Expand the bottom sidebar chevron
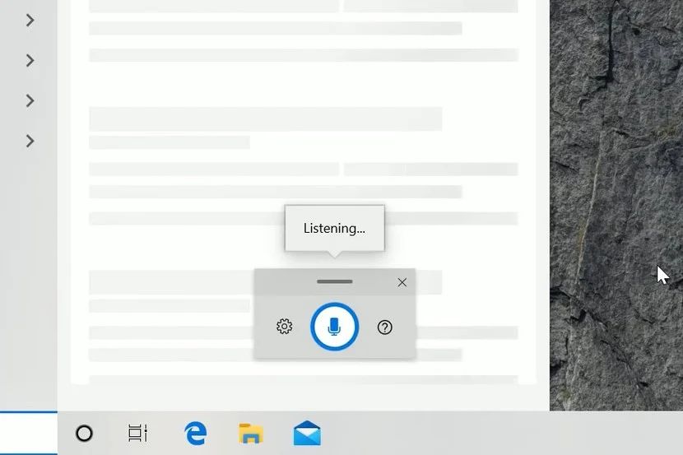 pyautogui.click(x=30, y=141)
